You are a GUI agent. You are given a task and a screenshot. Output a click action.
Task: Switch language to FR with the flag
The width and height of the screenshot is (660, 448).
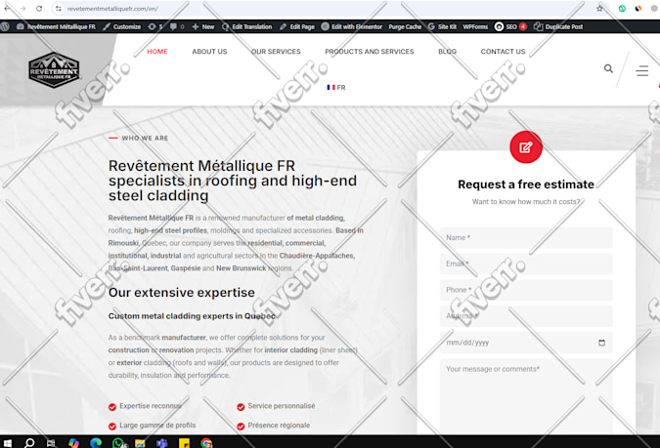coord(336,88)
